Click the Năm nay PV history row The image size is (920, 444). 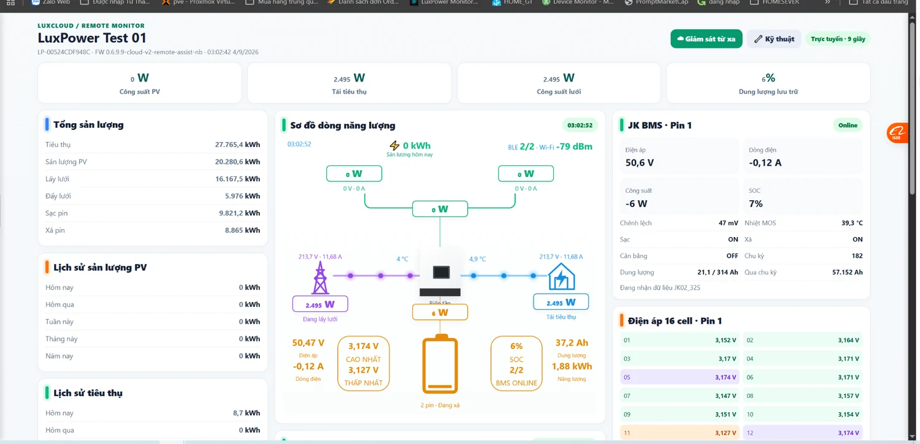tap(153, 356)
